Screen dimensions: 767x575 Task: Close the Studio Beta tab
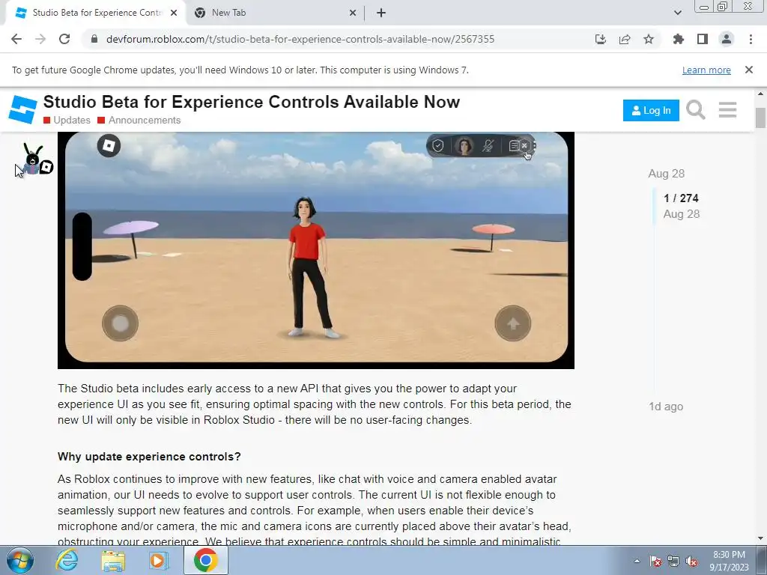coord(174,13)
